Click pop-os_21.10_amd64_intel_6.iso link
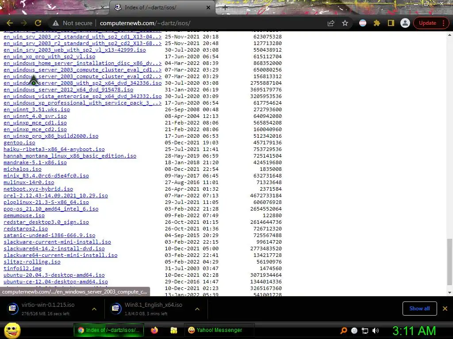The width and height of the screenshot is (453, 339). (x=51, y=209)
